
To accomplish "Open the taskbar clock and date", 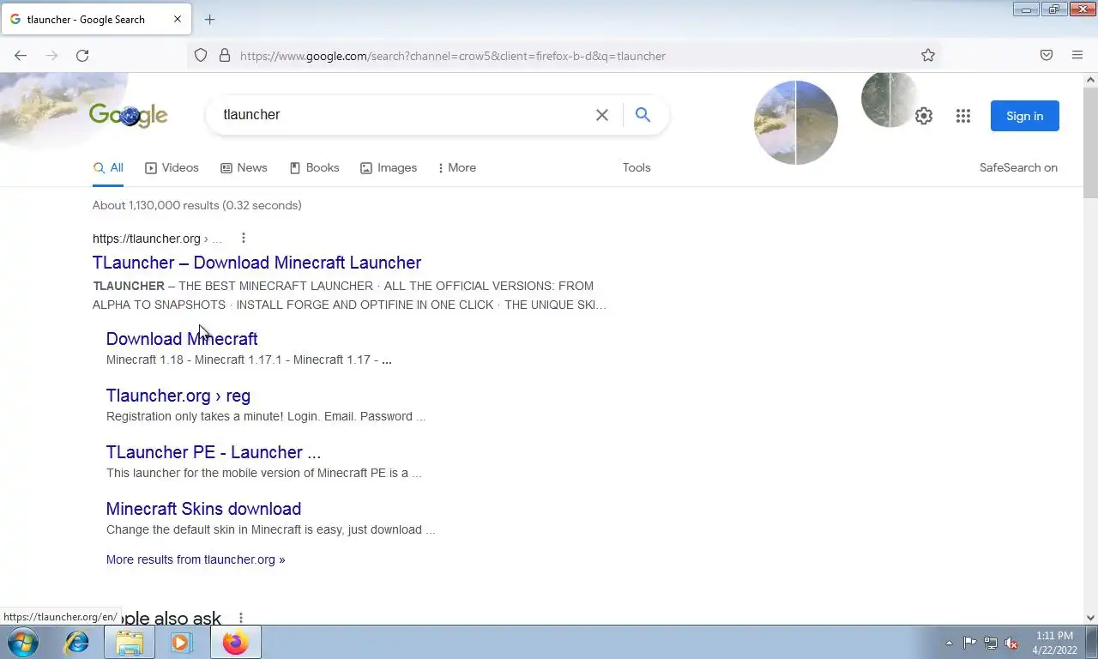I will pos(1054,643).
